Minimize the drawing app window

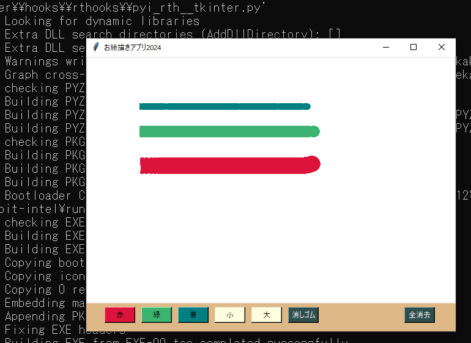click(x=385, y=48)
